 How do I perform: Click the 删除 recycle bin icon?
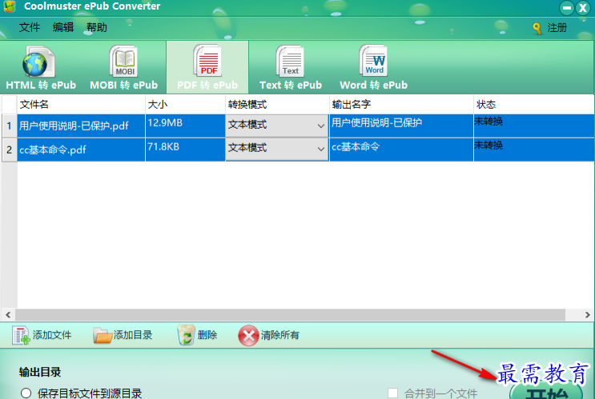click(x=187, y=334)
